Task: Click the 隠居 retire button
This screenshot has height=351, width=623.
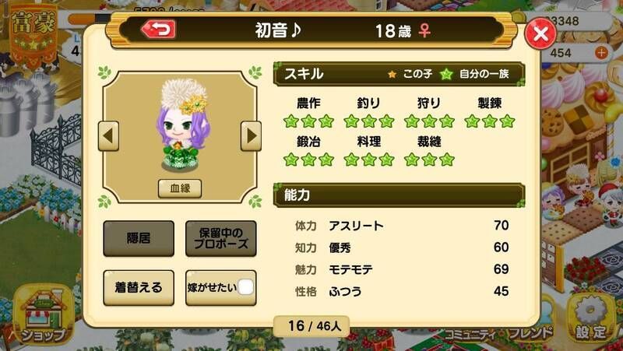Action: point(139,238)
